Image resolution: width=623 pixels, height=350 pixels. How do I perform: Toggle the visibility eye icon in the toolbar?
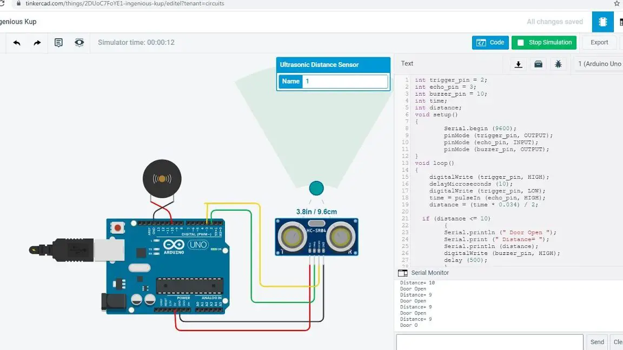point(79,43)
